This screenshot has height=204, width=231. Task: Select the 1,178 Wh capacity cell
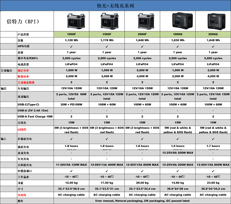107,40
